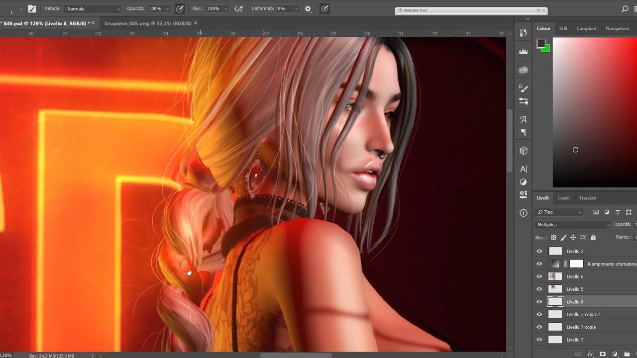Toggle the brush settings panel button
The height and width of the screenshot is (358, 637).
(x=32, y=9)
